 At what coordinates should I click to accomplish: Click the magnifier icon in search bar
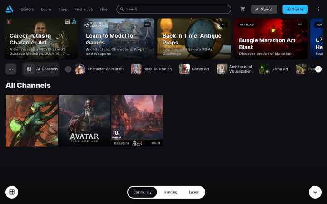tap(122, 9)
